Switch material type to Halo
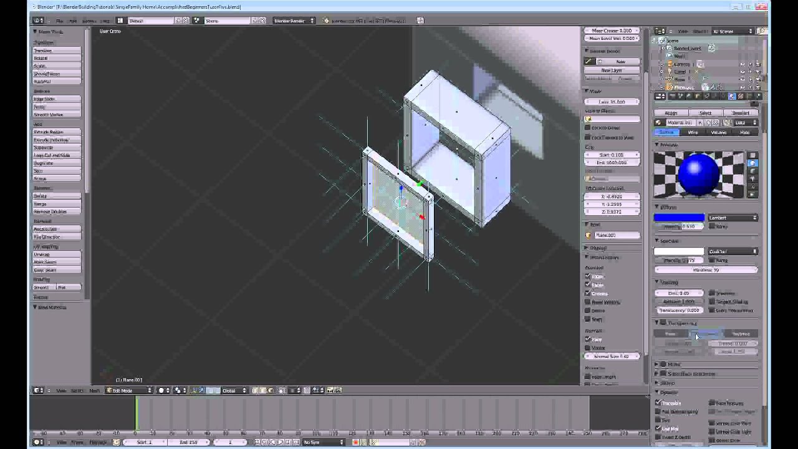Screen dimensions: 798x449 [745, 132]
